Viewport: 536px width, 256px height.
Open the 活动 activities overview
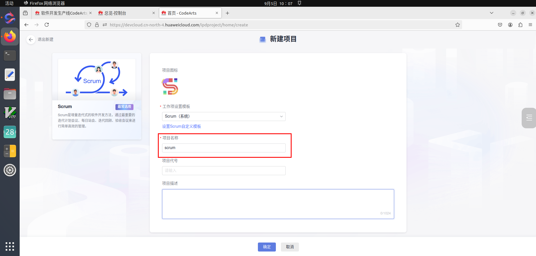tap(9, 3)
